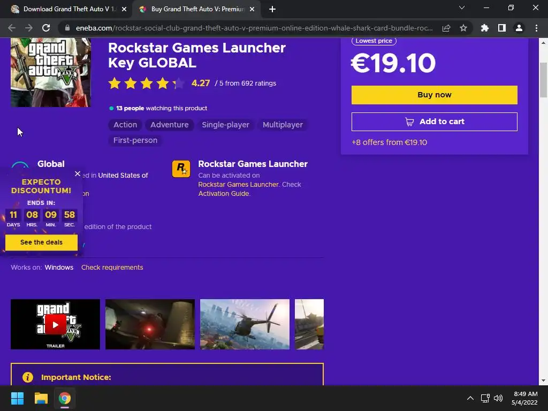Click the scrollbar down arrow

[543, 380]
